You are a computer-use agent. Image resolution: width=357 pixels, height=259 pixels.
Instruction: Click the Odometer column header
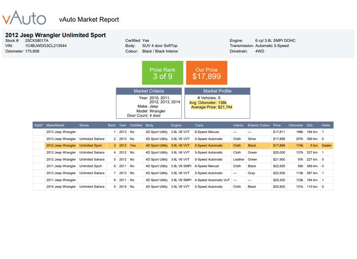click(x=296, y=125)
